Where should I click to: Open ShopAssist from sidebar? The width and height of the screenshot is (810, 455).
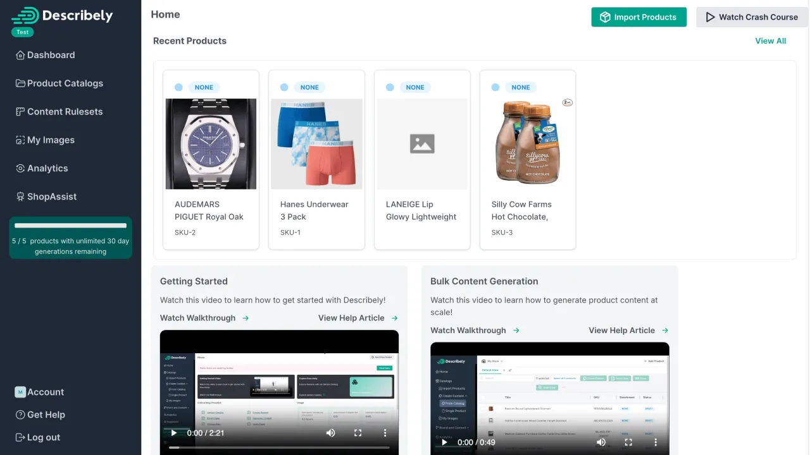pyautogui.click(x=51, y=197)
